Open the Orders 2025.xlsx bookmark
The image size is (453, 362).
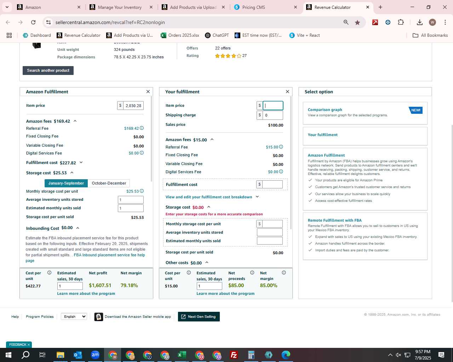[x=180, y=35]
